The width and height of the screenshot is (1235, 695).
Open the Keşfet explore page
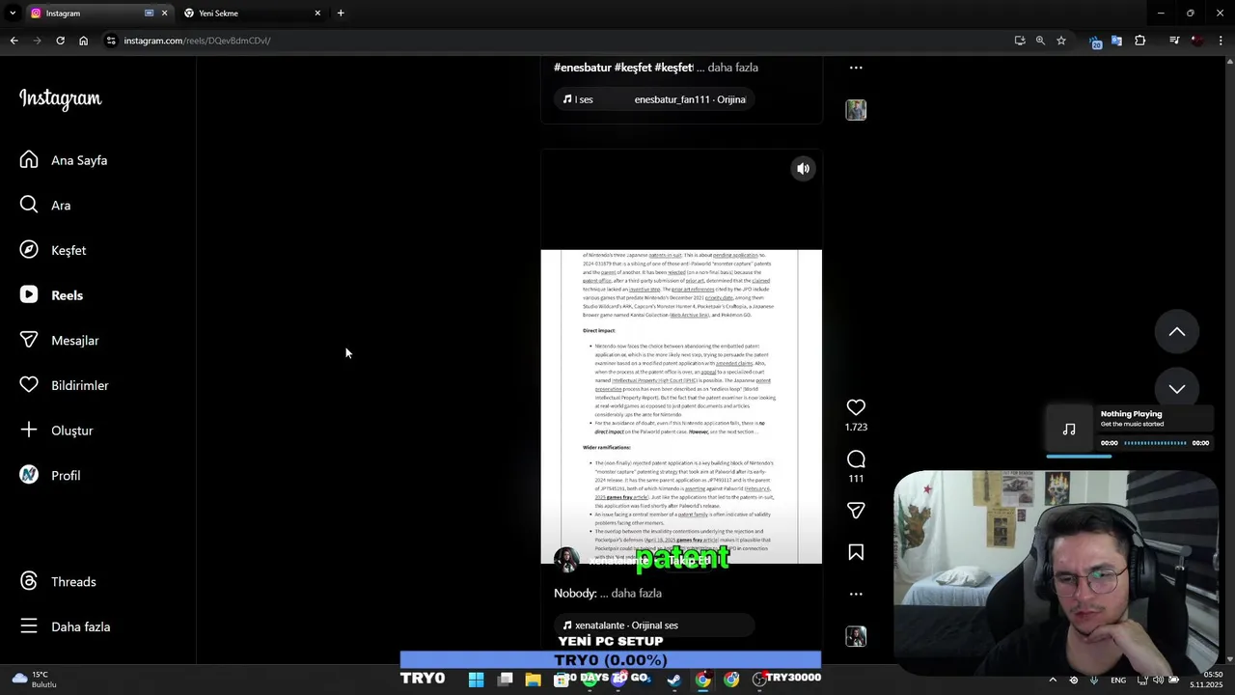tap(53, 250)
